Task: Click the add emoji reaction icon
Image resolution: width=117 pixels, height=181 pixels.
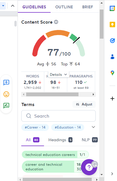Action: [6, 94]
